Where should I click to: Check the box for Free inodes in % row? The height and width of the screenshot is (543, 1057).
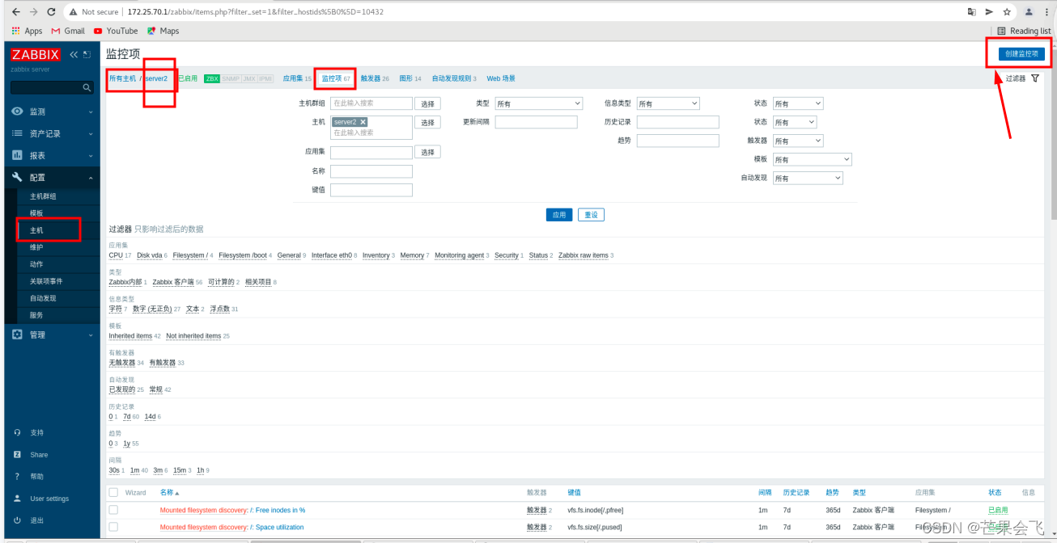coord(113,510)
